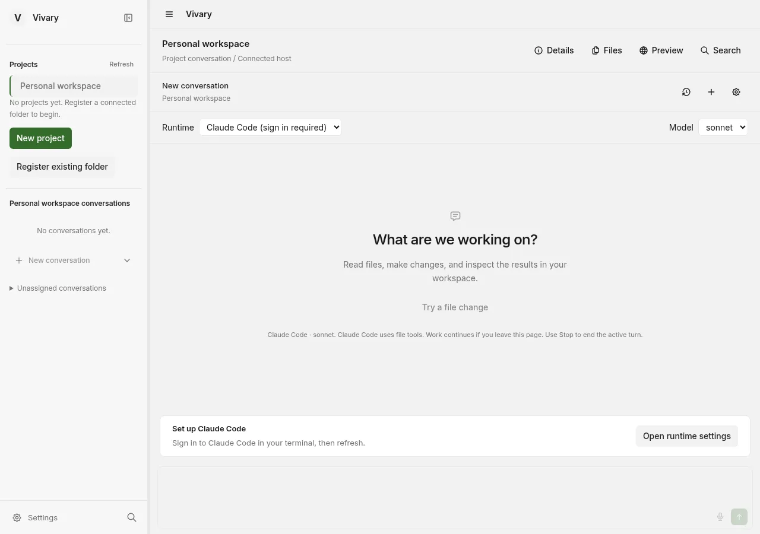Open conversation settings gear icon
This screenshot has height=534, width=760.
[736, 92]
